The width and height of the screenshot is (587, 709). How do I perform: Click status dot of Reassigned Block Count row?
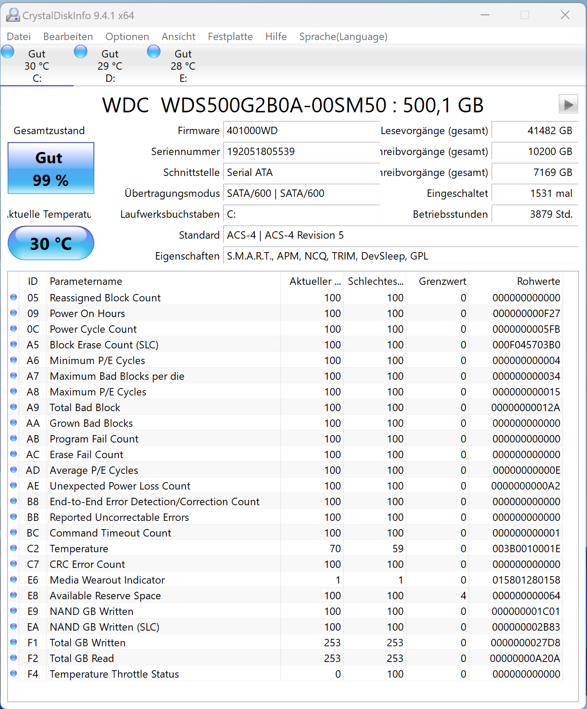click(x=13, y=297)
